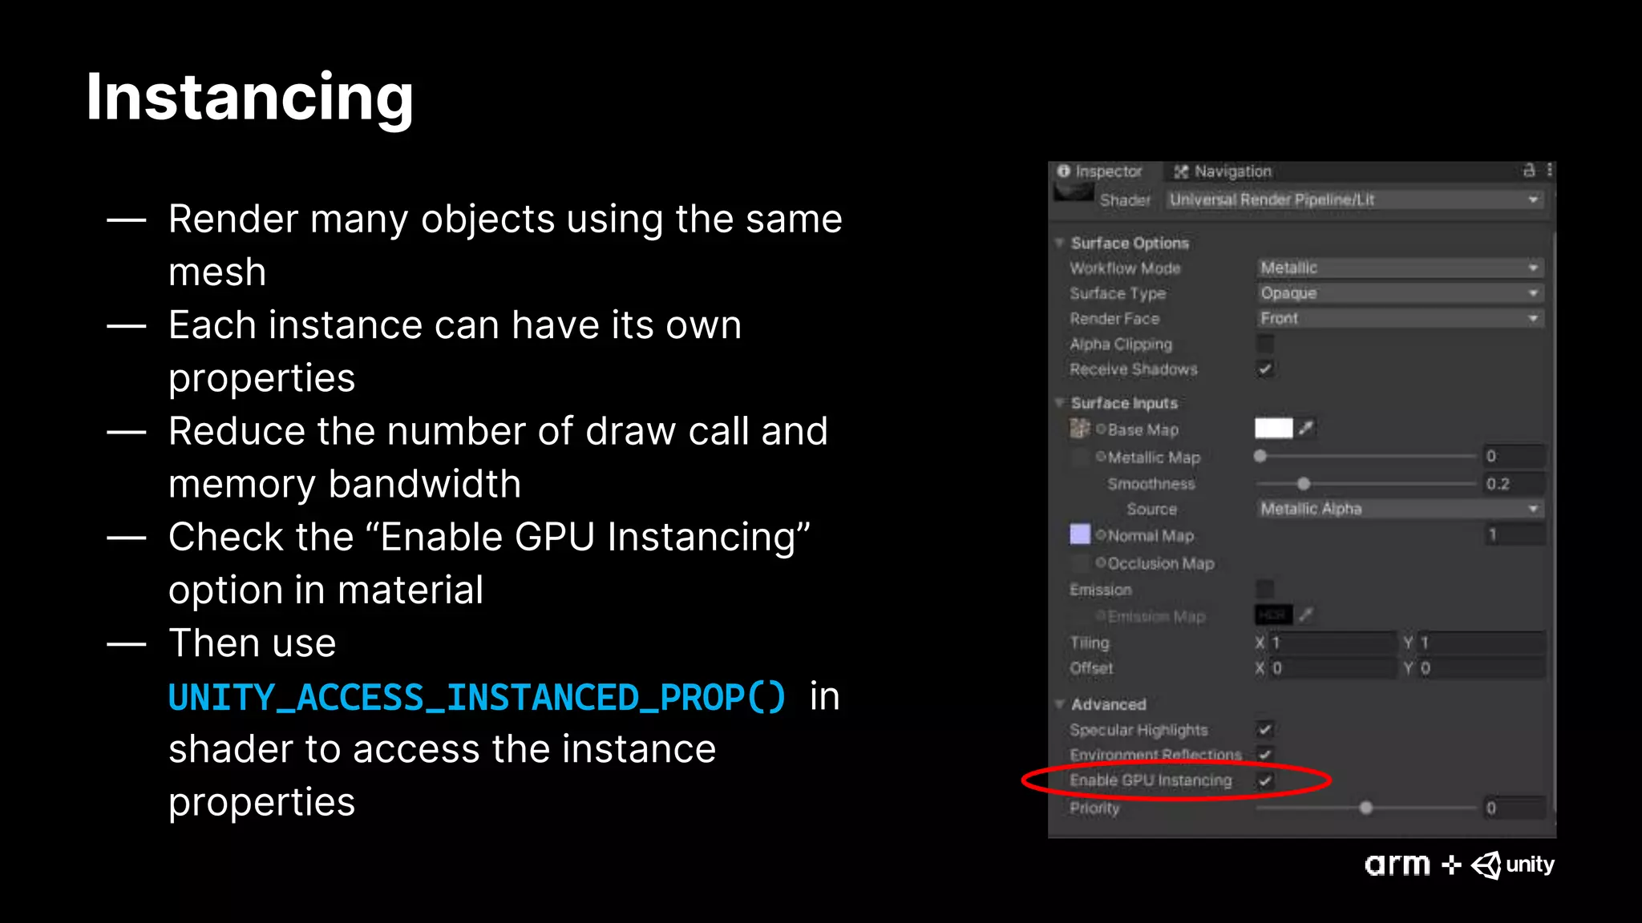Open Metallic Map texture object picker circle
This screenshot has height=923, width=1642.
pyautogui.click(x=1101, y=457)
